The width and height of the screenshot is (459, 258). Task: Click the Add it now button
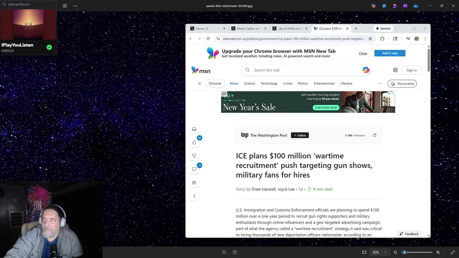390,53
